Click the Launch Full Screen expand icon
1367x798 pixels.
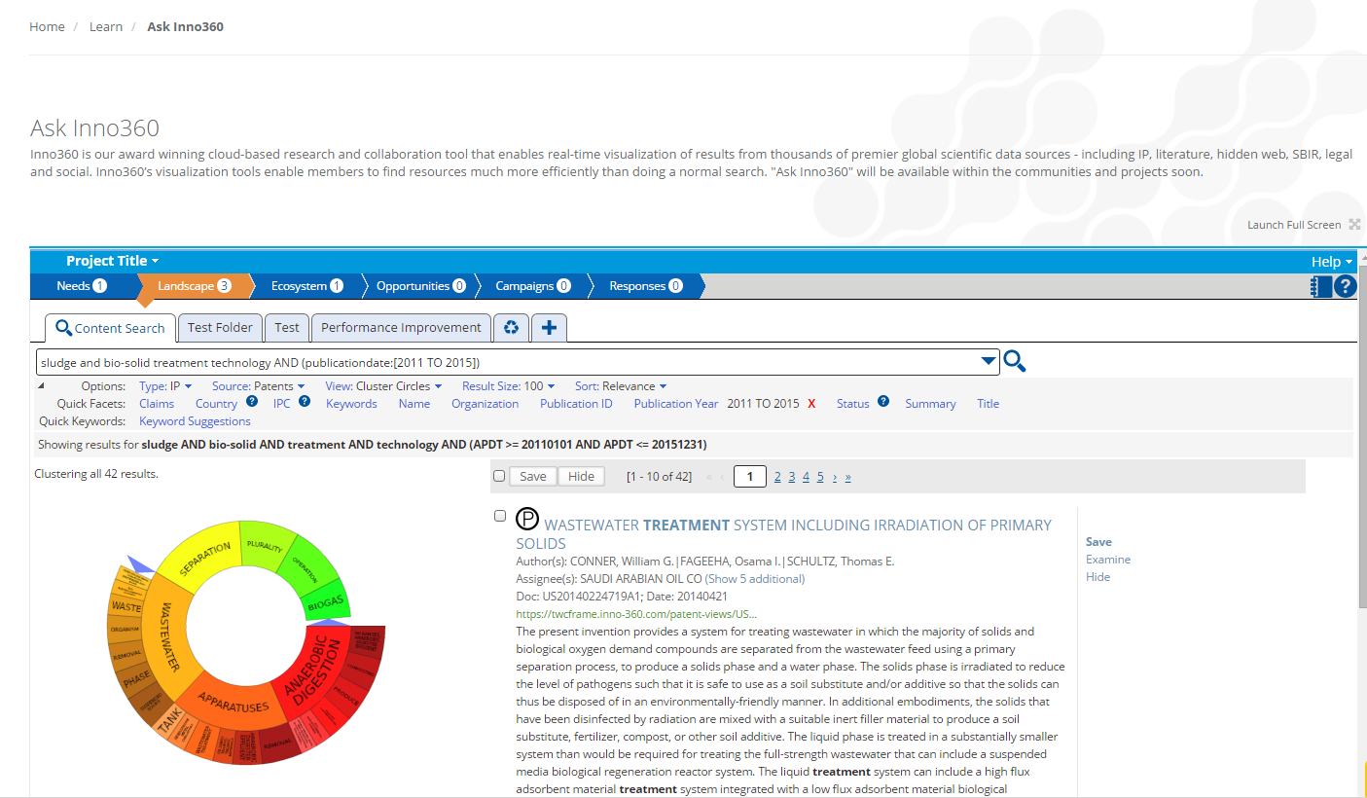(1353, 225)
